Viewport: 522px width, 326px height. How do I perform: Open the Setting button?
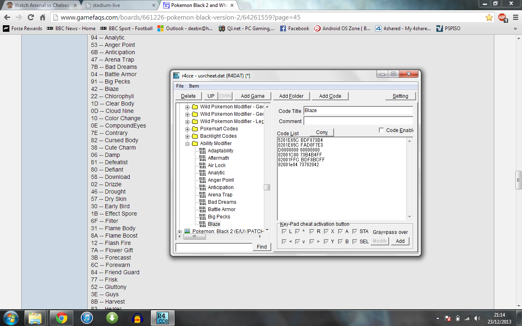400,96
